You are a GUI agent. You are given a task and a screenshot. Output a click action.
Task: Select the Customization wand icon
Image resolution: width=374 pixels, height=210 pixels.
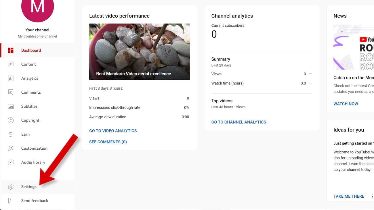click(x=11, y=148)
